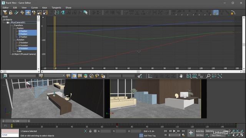This screenshot has height=138, width=246.
Task: Click the Show Selected Key Stats icon
Action: (140, 76)
